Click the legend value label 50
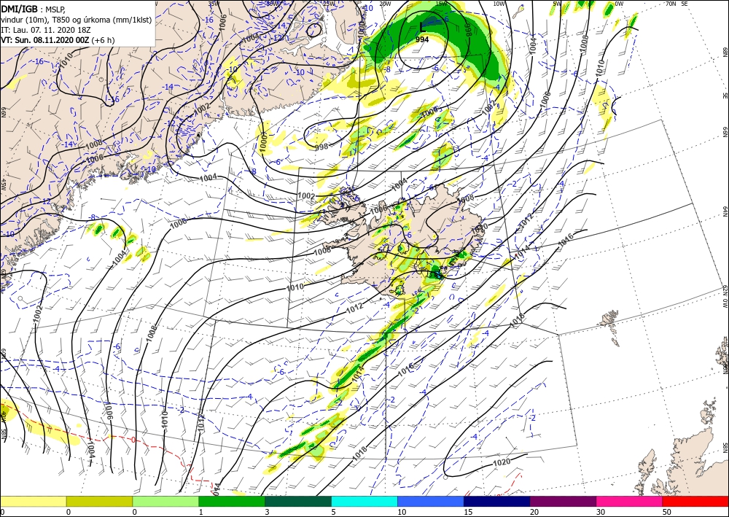The height and width of the screenshot is (517, 729). [x=667, y=512]
